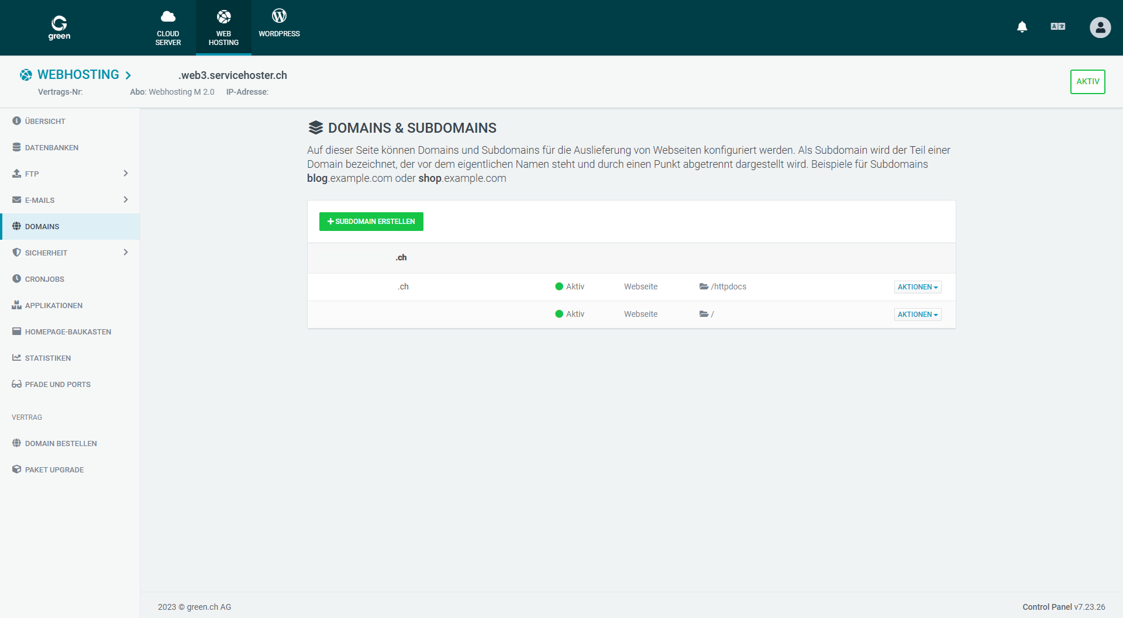
Task: Select the Datenbanken database icon
Action: point(16,147)
